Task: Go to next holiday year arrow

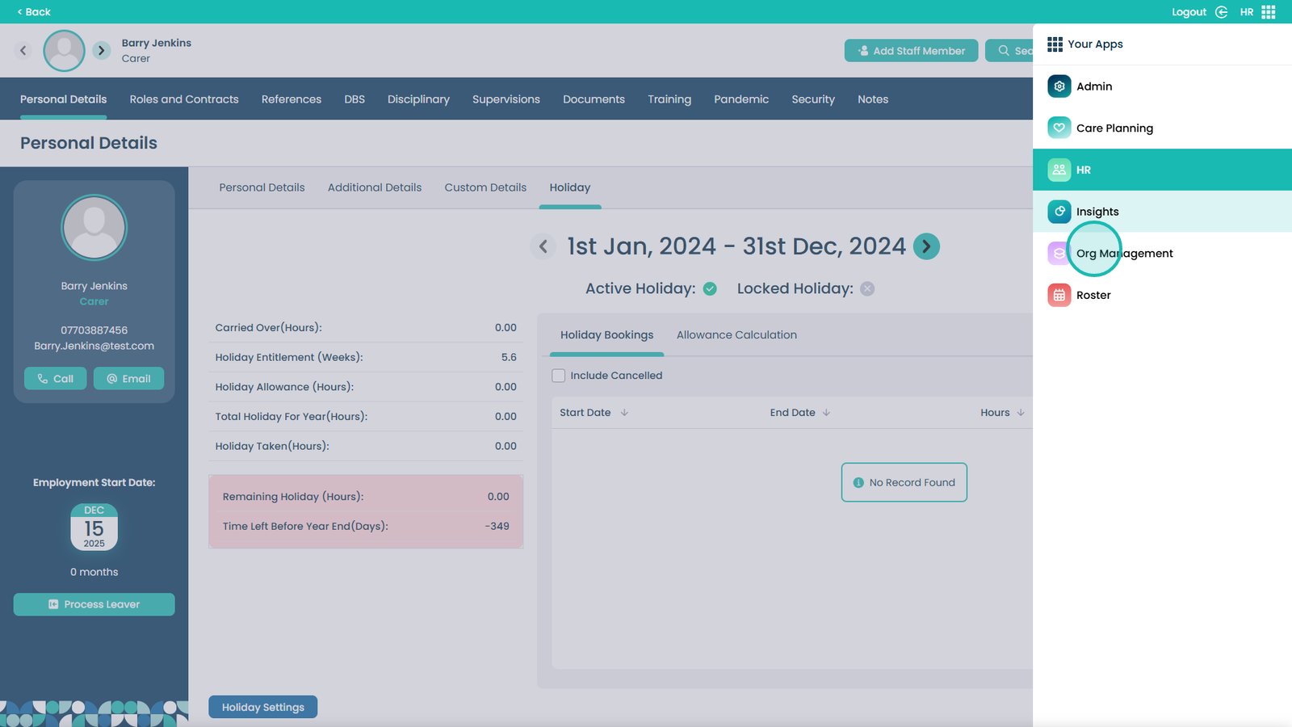Action: [x=926, y=246]
